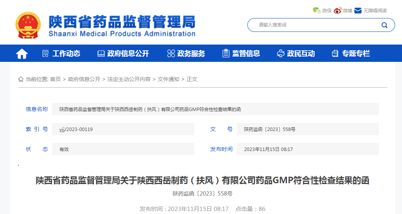Open the WeChat icon link

[x=317, y=10]
